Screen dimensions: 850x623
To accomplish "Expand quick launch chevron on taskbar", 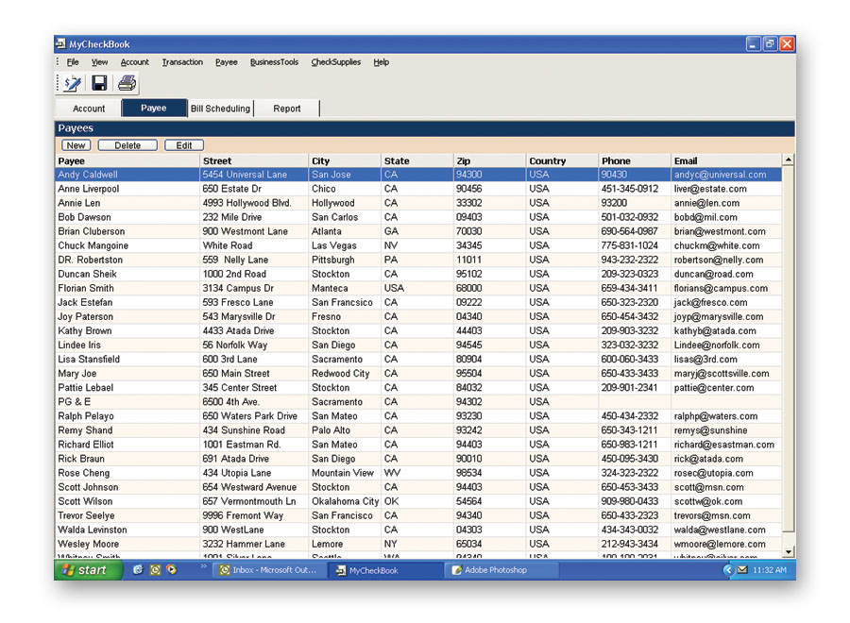I will [204, 566].
